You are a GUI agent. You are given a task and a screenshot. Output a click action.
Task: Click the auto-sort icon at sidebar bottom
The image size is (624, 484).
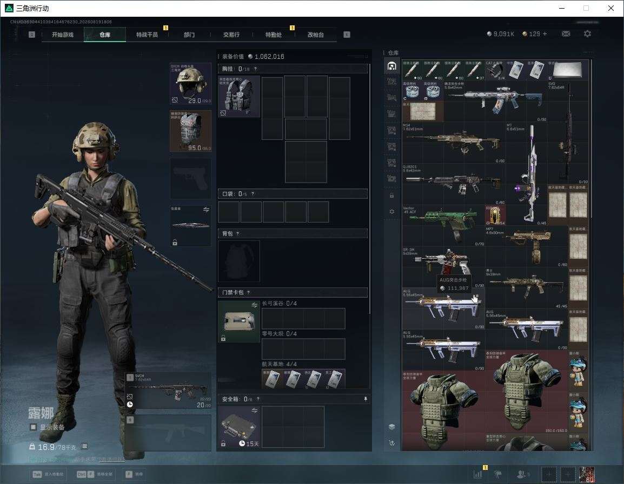(391, 442)
